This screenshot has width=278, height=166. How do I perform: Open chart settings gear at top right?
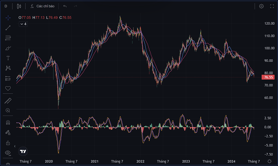tap(261, 6)
